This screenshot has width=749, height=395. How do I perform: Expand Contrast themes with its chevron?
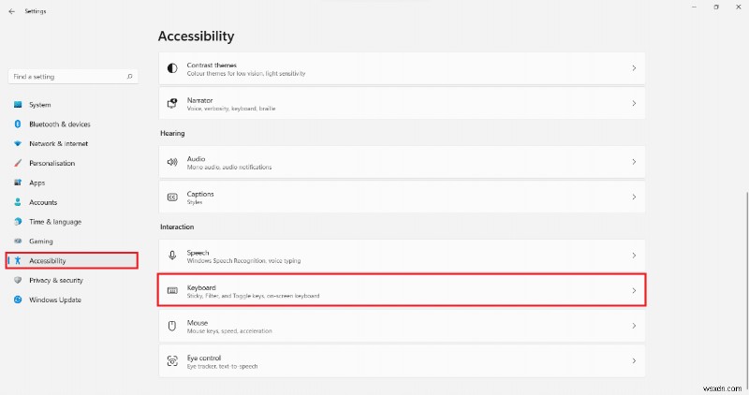click(x=634, y=68)
